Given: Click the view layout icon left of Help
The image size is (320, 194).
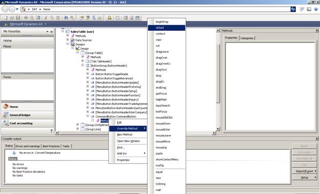Looking at the screenshot, I should tap(309, 9).
